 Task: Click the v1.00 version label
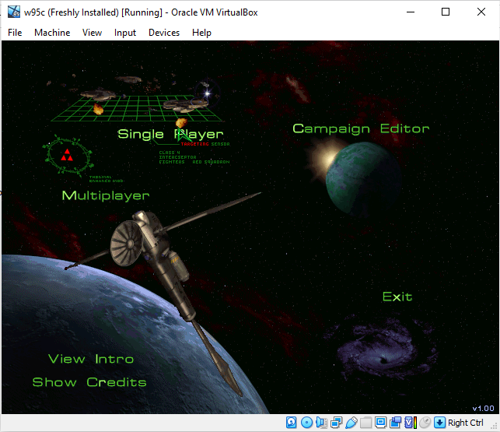point(483,409)
